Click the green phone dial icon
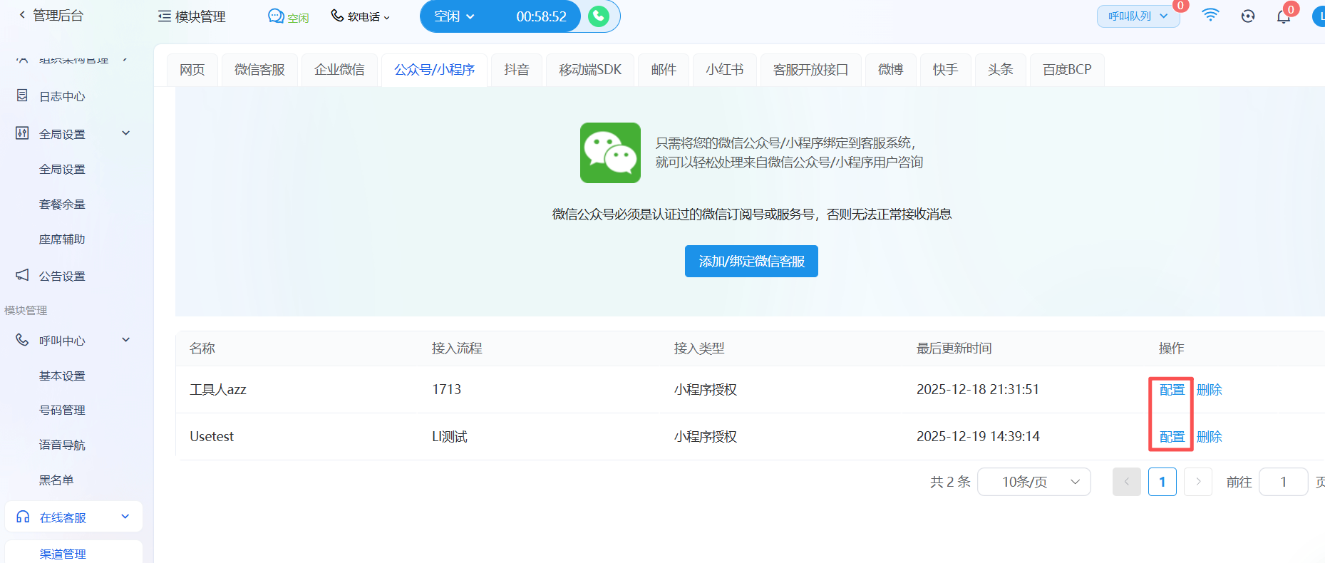 599,16
